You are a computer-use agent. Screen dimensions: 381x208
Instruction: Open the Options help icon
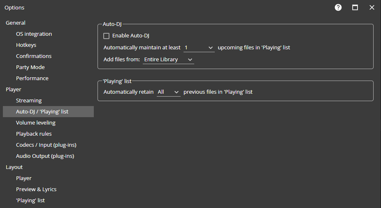tap(338, 7)
